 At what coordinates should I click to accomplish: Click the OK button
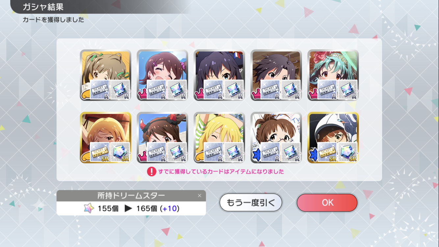coord(327,203)
